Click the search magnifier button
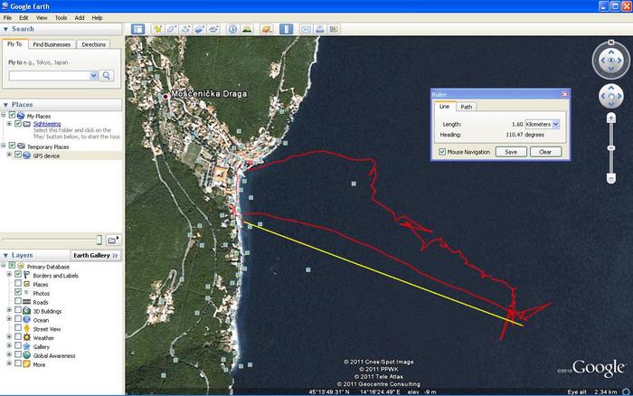 click(107, 76)
